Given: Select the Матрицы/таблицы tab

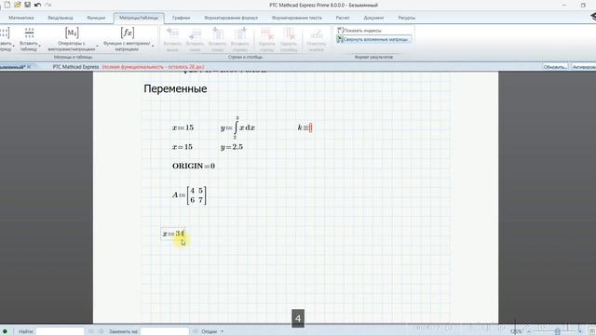Looking at the screenshot, I should point(139,18).
